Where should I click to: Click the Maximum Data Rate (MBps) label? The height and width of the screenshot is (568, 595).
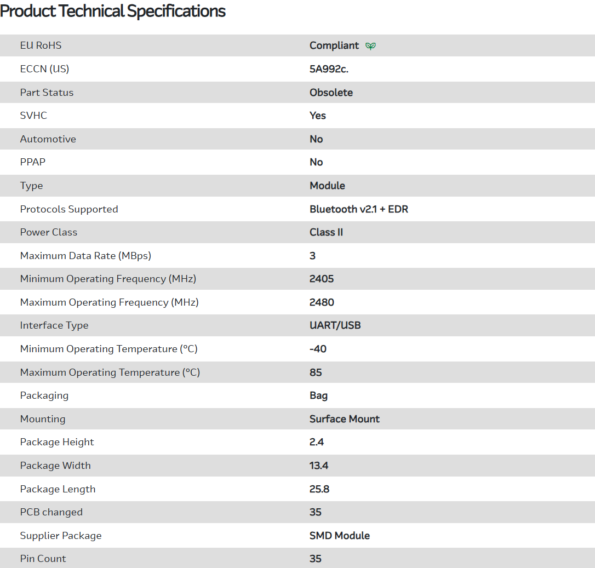click(85, 256)
